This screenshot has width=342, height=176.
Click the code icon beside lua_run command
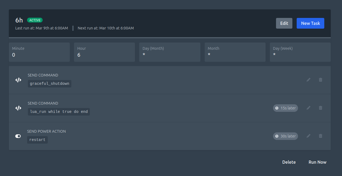(x=18, y=108)
